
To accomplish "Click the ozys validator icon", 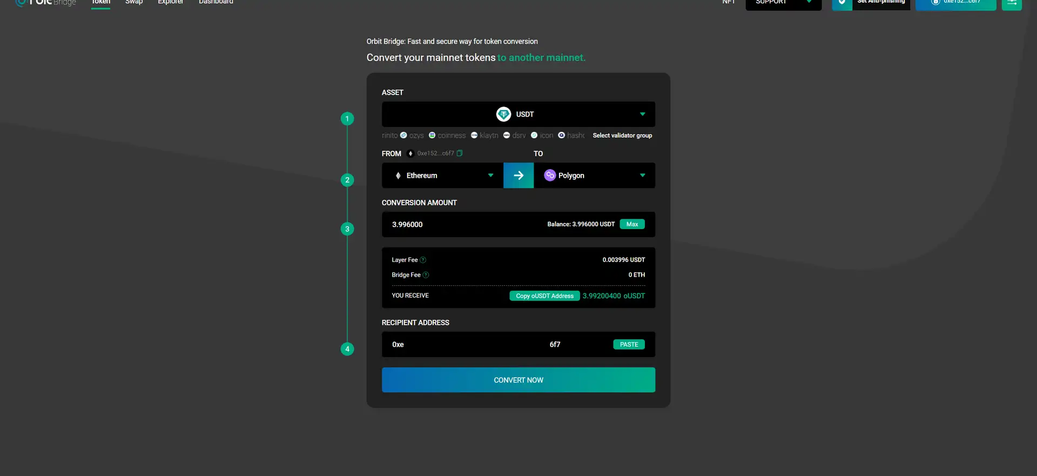I will (x=403, y=136).
